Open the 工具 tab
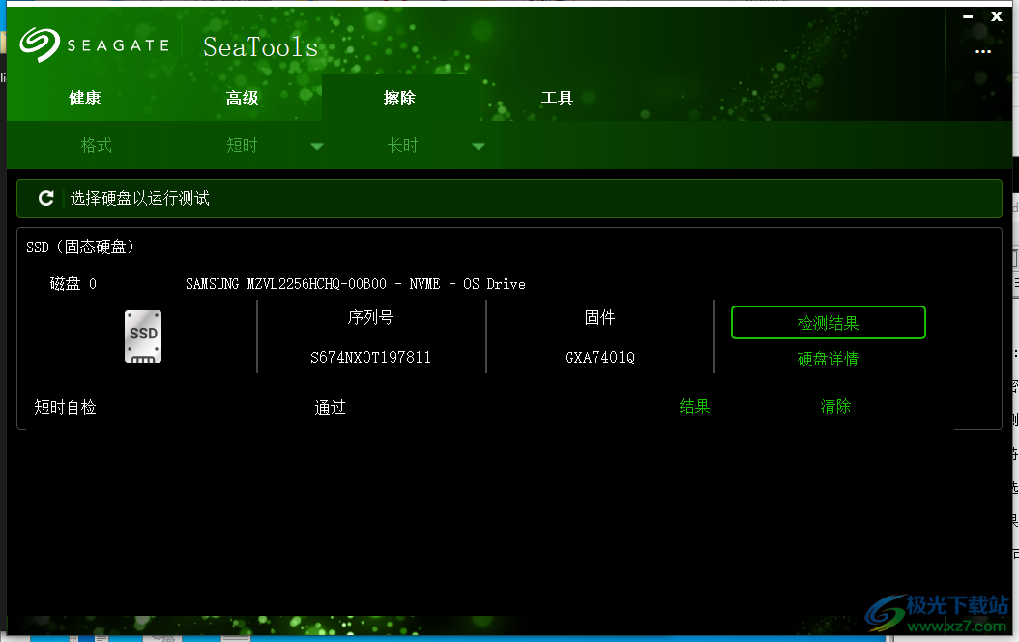Screen dimensions: 1019x642 point(557,98)
